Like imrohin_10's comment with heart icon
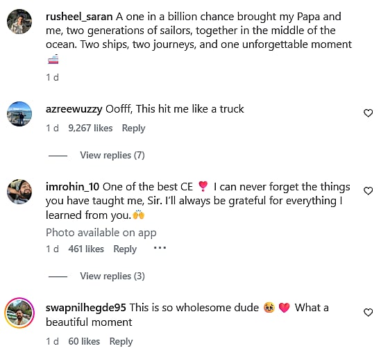This screenshot has width=381, height=355. click(368, 191)
